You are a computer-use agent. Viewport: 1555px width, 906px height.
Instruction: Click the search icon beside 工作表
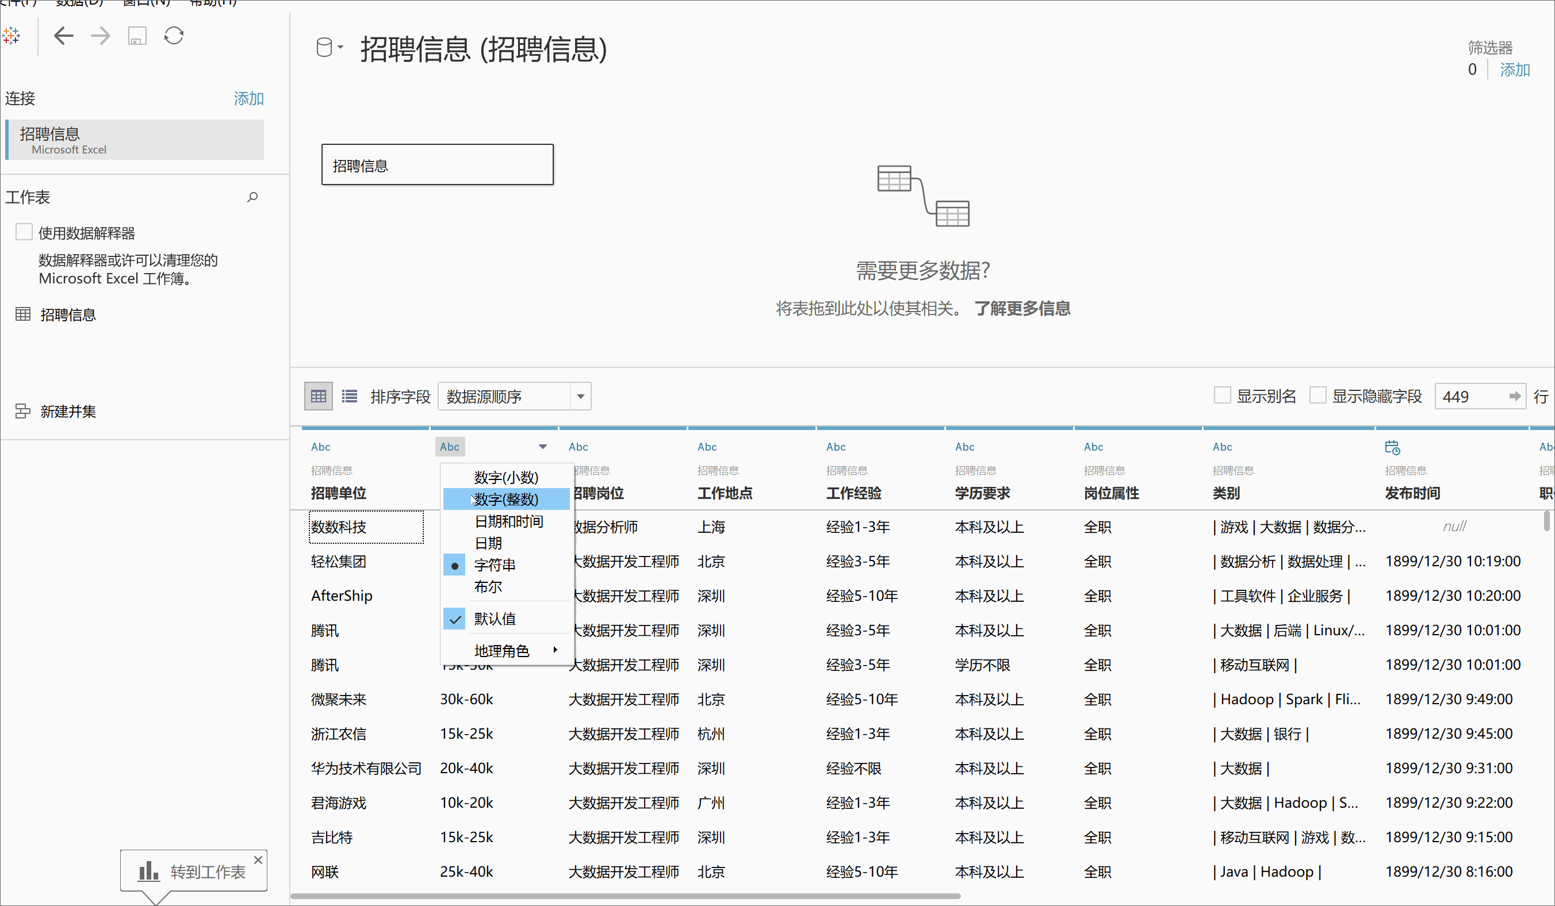click(x=252, y=197)
